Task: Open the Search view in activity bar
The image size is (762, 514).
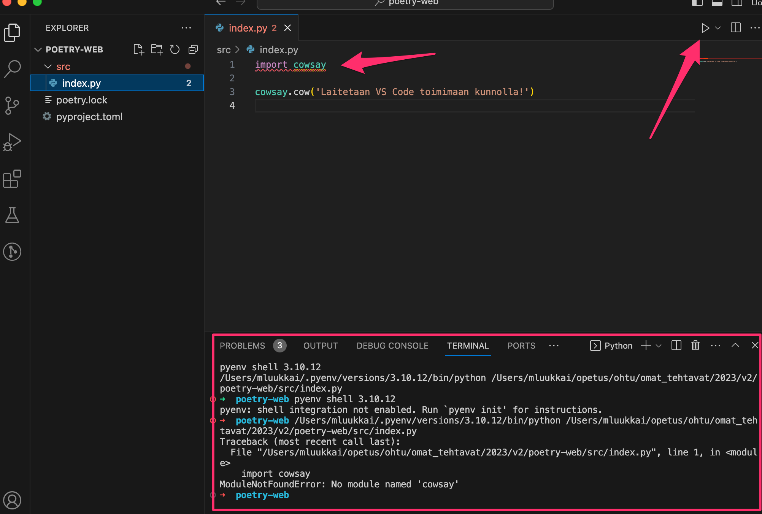Action: coord(12,69)
